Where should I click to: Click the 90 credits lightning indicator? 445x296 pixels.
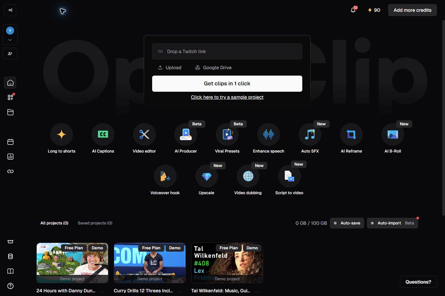(374, 10)
